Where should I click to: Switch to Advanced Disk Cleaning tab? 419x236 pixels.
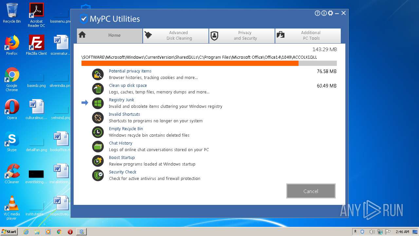coord(176,35)
